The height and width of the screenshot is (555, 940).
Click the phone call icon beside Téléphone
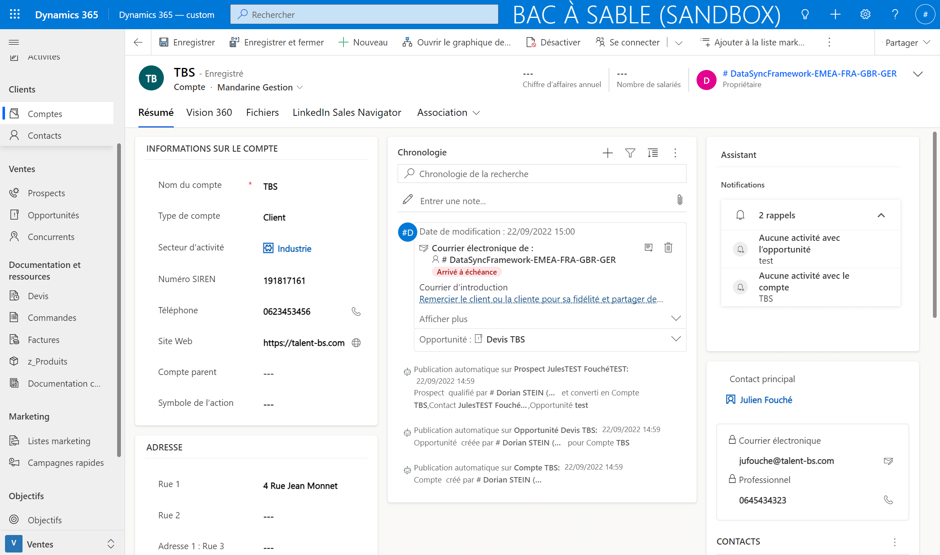click(356, 312)
